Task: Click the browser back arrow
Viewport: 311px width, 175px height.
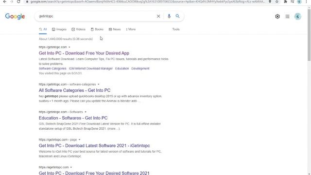Action: tap(4, 1)
